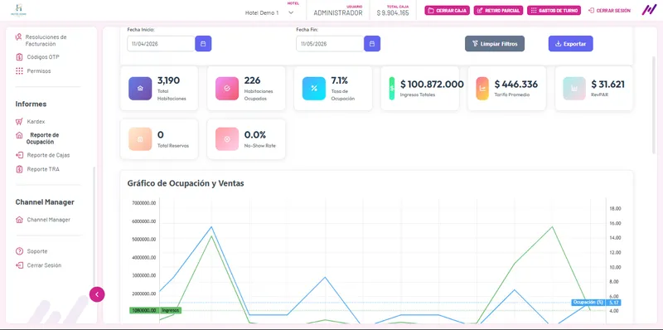Click the purple slashes brand icon top-right
This screenshot has height=330, width=663.
pyautogui.click(x=649, y=10)
